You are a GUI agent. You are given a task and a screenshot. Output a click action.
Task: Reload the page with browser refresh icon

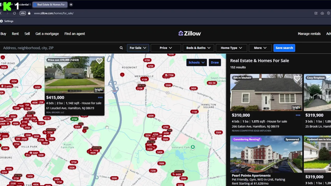pyautogui.click(x=14, y=13)
